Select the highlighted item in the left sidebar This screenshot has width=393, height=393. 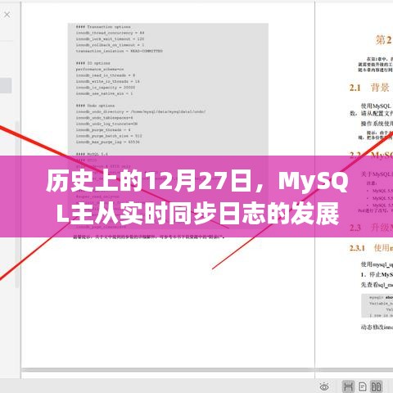click(6, 85)
